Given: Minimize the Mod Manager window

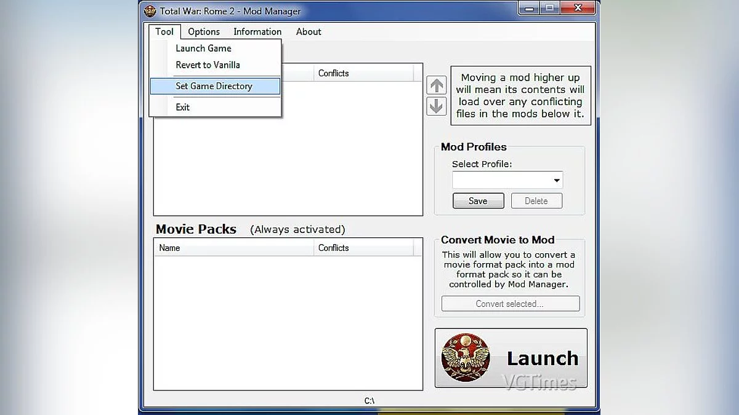Looking at the screenshot, I should (x=529, y=8).
